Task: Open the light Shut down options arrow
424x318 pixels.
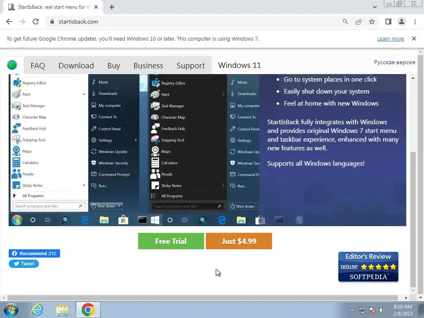Action: 120,206
